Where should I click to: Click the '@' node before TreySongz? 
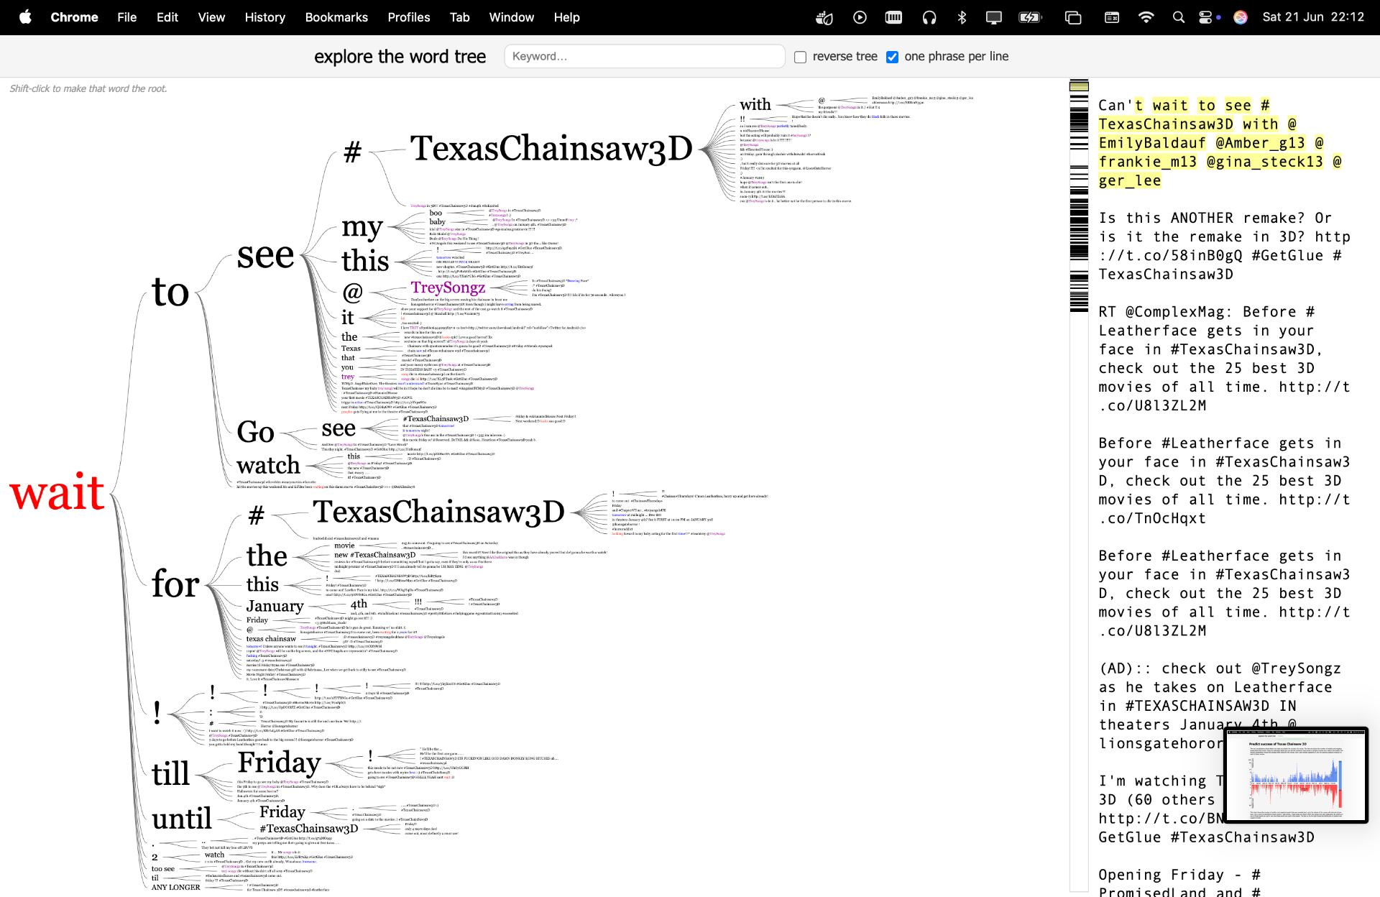pos(352,293)
